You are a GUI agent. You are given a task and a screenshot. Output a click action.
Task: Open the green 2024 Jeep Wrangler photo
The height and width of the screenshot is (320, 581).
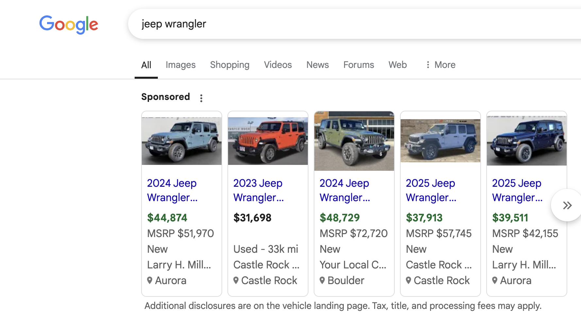point(354,141)
